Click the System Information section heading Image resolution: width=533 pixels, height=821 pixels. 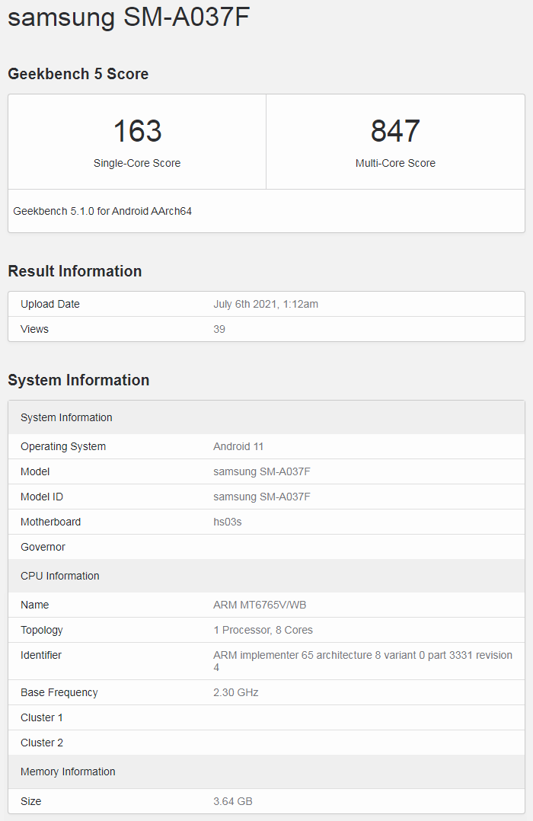click(x=78, y=380)
